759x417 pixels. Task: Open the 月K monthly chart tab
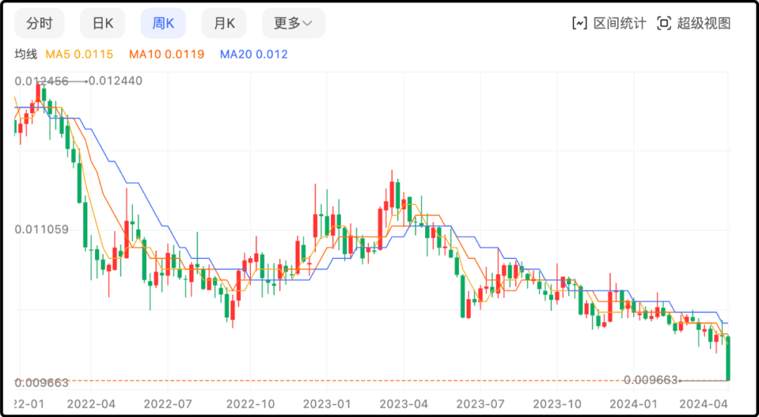(224, 23)
